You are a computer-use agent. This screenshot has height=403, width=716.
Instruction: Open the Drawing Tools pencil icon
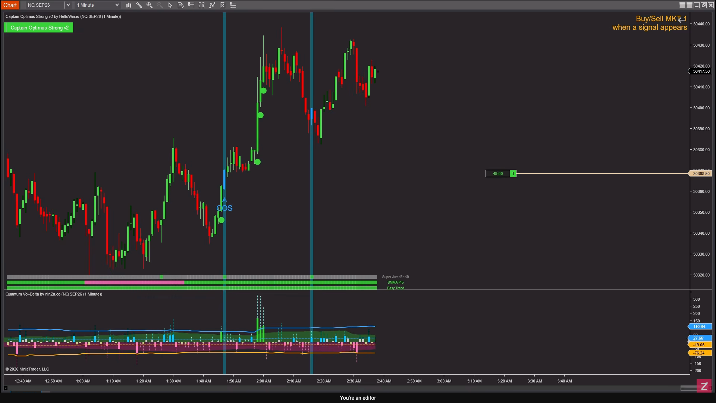[x=139, y=5]
